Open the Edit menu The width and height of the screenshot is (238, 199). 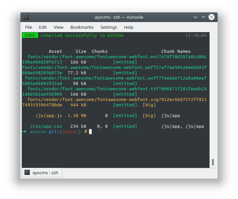tap(43, 27)
